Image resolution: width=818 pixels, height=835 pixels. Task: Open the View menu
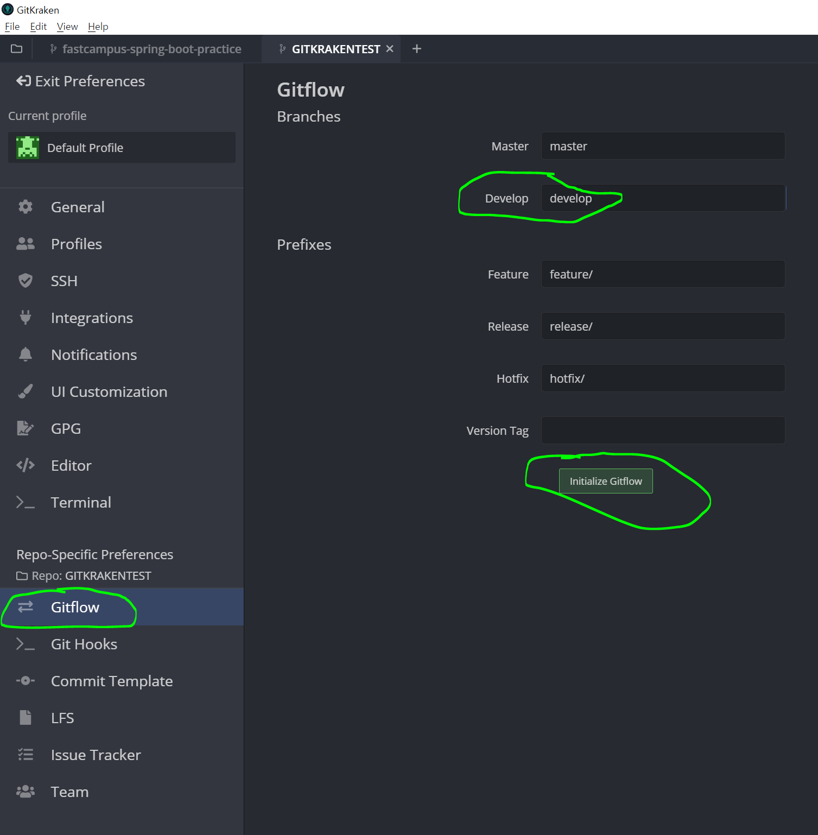click(x=67, y=27)
